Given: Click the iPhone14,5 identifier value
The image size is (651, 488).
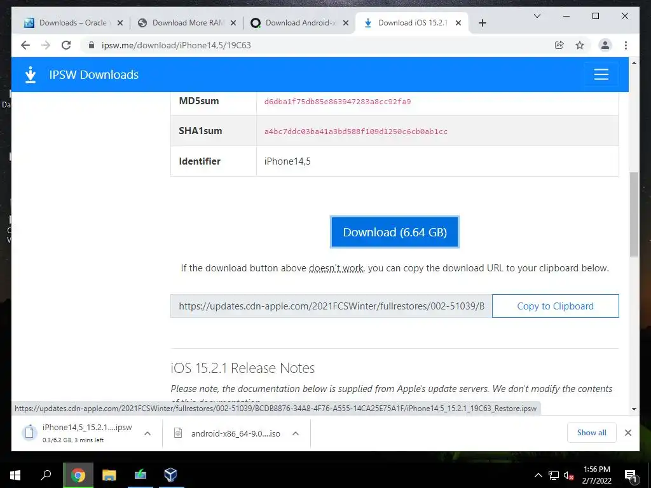Looking at the screenshot, I should coord(287,161).
